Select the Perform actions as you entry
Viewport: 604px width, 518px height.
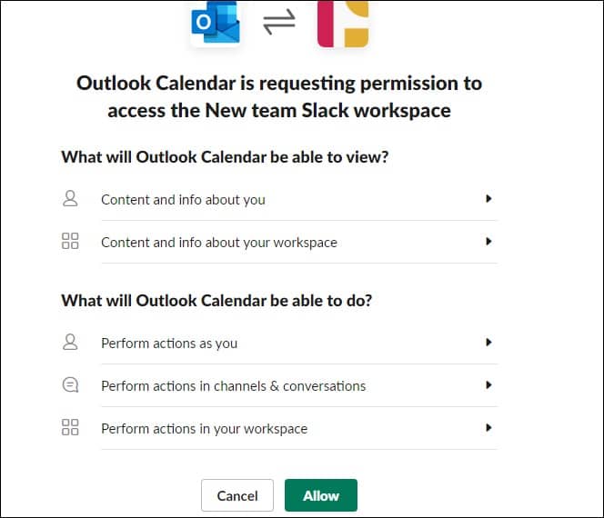click(x=279, y=343)
